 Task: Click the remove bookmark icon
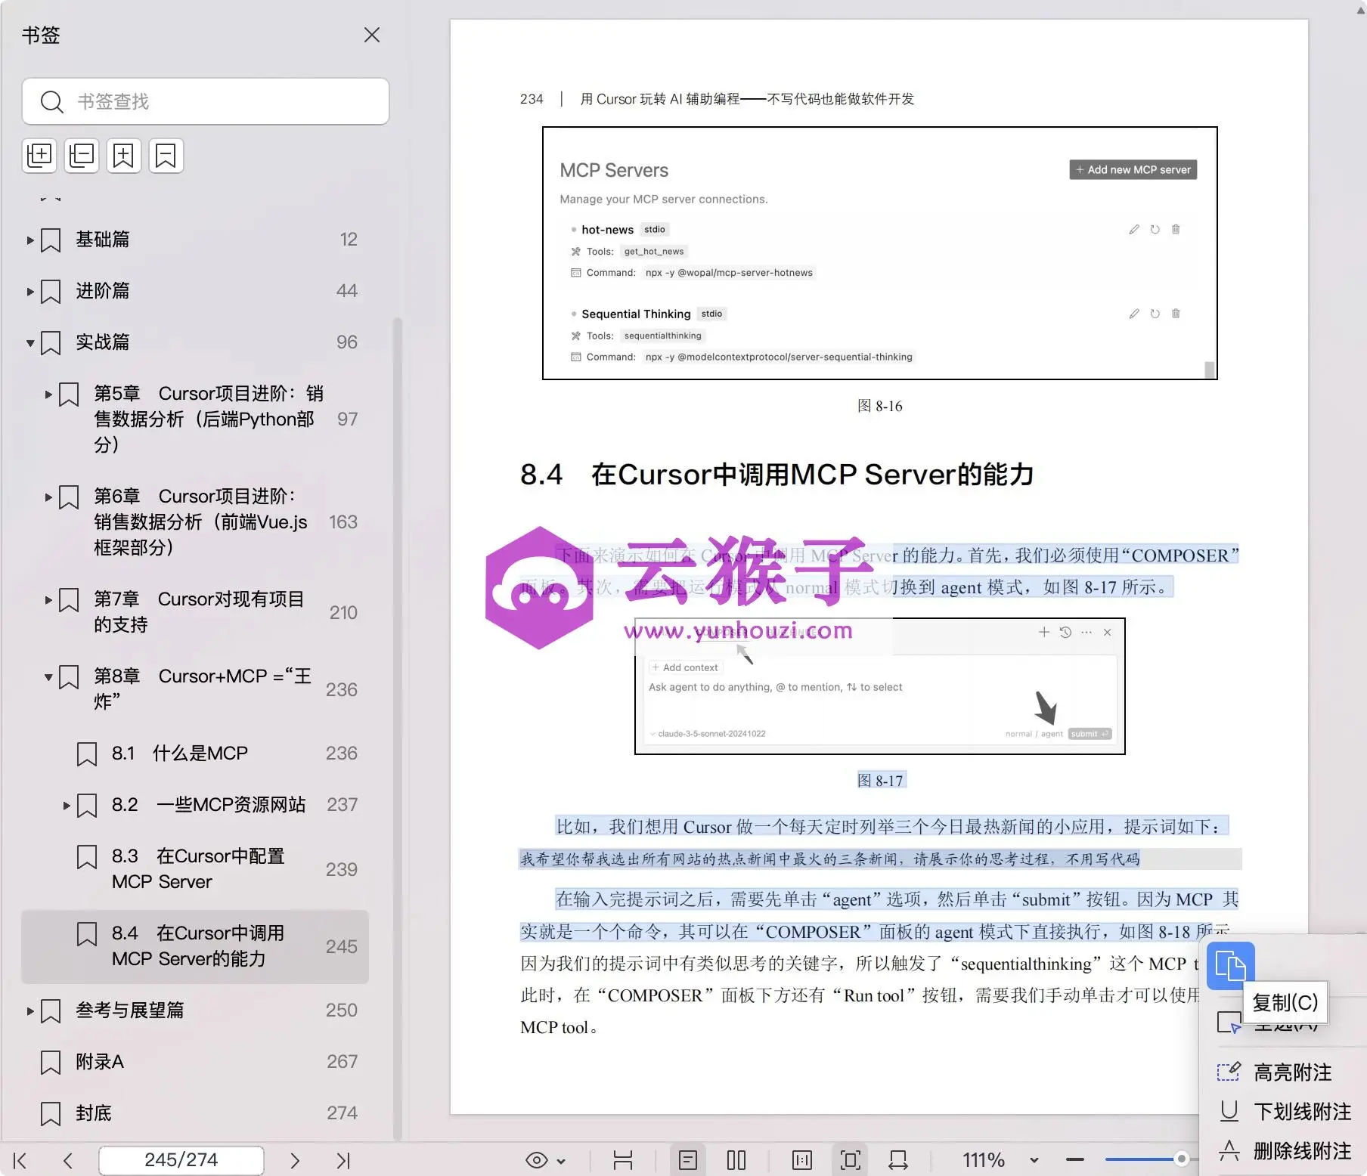(x=166, y=156)
